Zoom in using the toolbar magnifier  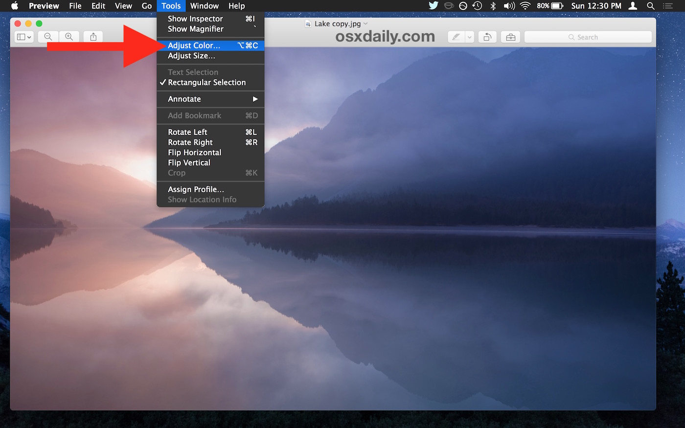tap(69, 37)
